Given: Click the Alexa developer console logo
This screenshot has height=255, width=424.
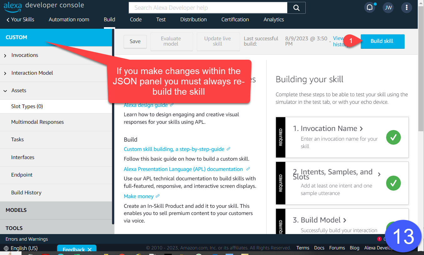Looking at the screenshot, I should (44, 6).
